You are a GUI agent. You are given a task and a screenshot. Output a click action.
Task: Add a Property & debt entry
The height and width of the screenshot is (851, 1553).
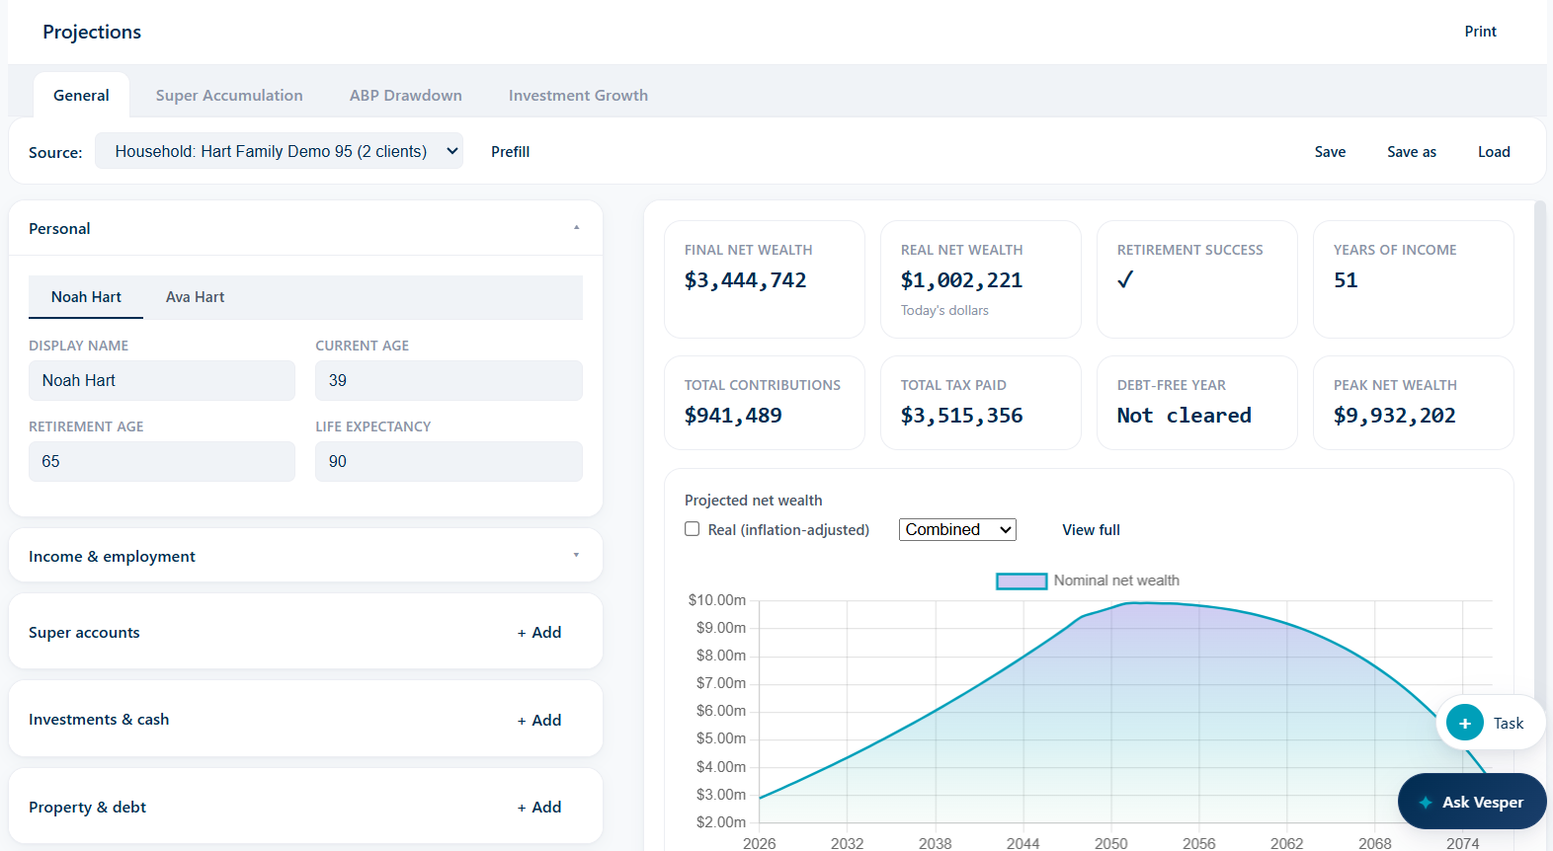click(x=539, y=807)
